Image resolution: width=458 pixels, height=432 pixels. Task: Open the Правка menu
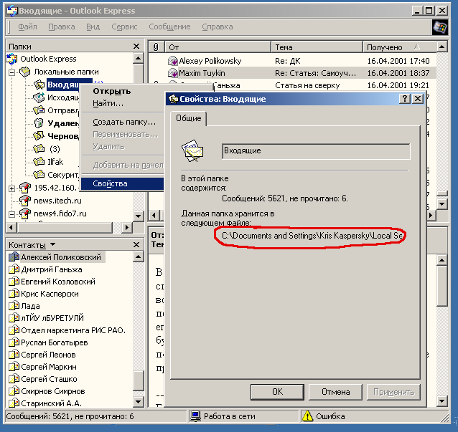(61, 27)
